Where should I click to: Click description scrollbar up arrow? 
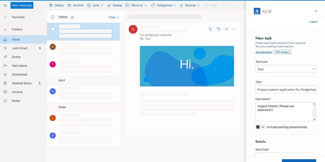coord(314,104)
